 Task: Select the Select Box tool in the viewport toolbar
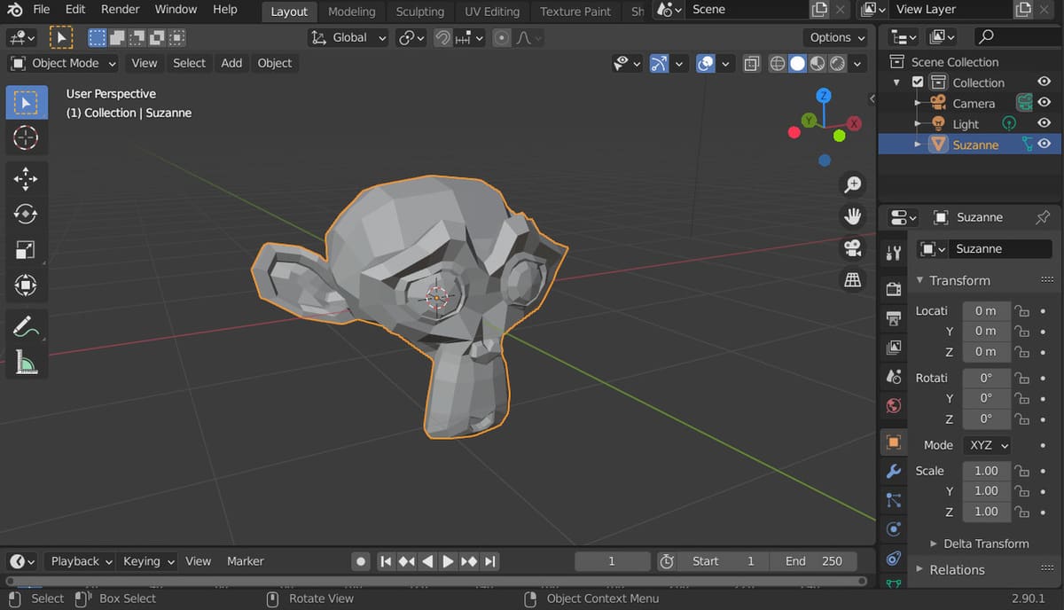(27, 103)
